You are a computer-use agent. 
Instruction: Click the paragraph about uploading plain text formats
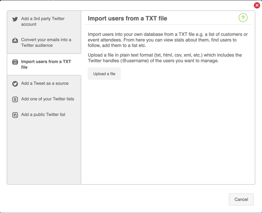pos(165,58)
